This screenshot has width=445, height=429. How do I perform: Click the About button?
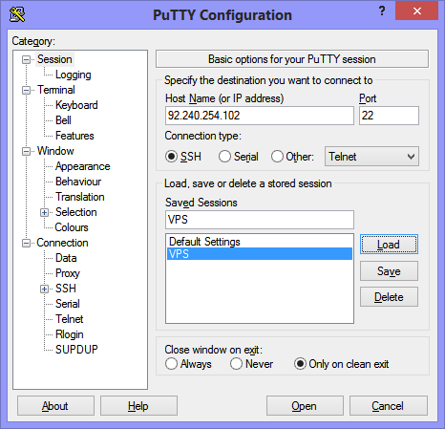pos(55,406)
